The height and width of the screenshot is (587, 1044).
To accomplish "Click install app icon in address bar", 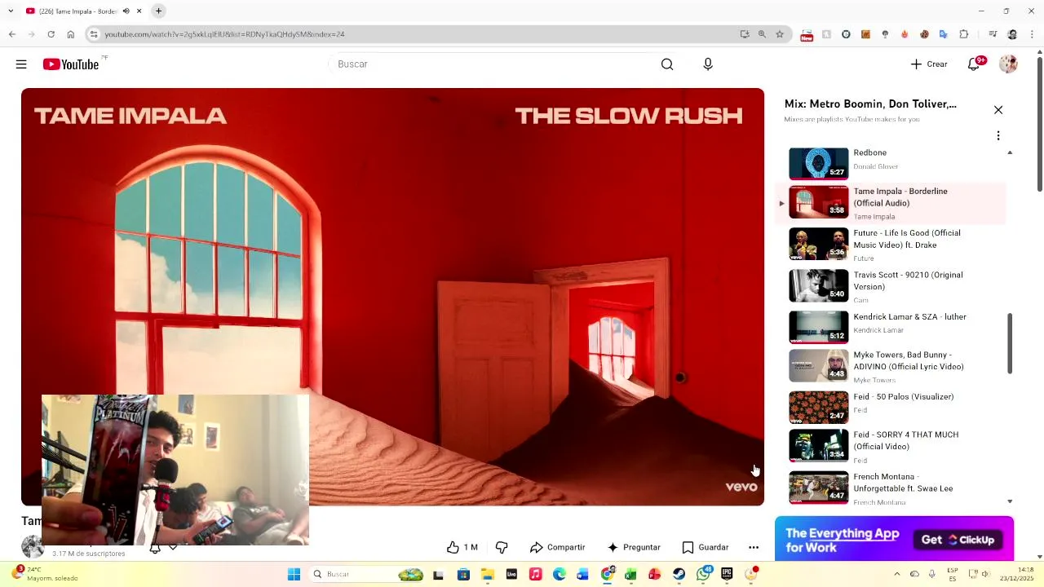I will coord(745,34).
